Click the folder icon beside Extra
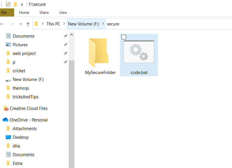 [x=8, y=163]
